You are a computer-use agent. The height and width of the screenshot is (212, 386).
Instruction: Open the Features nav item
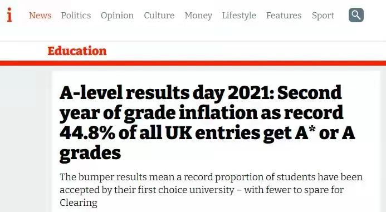284,15
